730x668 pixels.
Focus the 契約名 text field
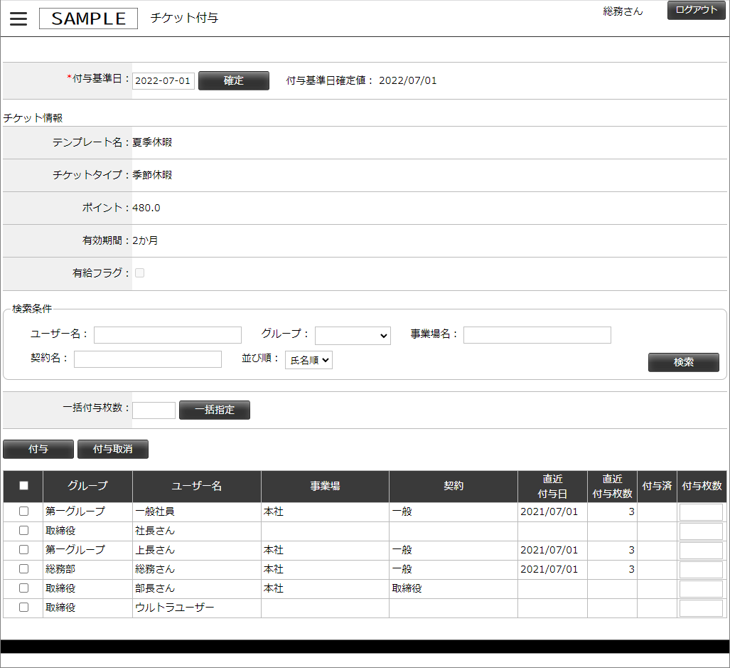(x=148, y=359)
